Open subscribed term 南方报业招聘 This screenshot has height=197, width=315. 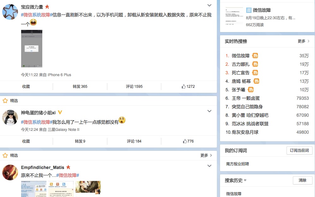[237, 164]
